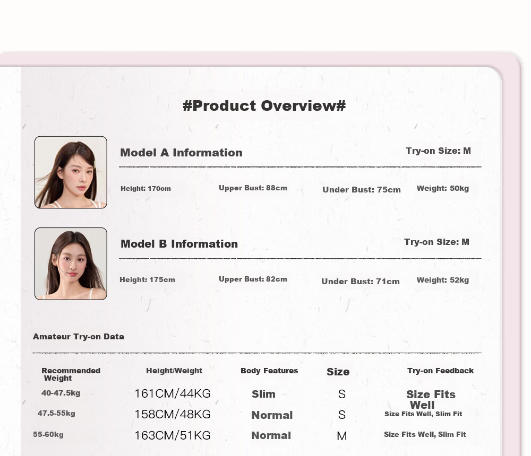Click the 'Slim' body feature cell
Screen dimensions: 531x456
263,394
